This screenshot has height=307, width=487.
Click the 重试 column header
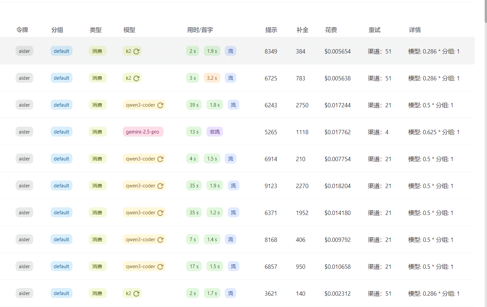(x=374, y=30)
